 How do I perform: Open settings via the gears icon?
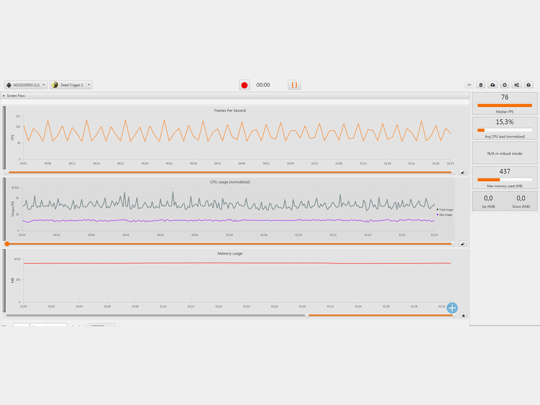[x=517, y=85]
